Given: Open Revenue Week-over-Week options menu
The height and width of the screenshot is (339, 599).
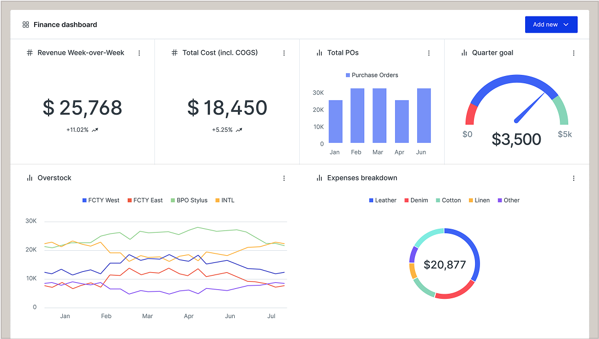Looking at the screenshot, I should pos(139,53).
